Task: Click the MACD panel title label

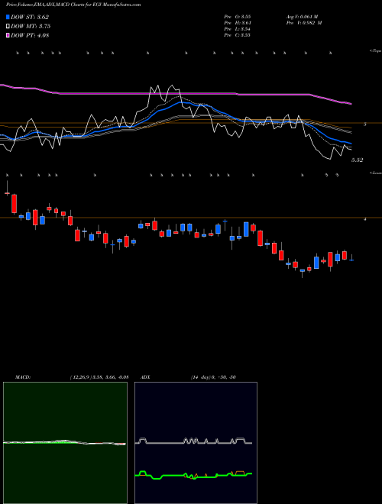Action: [22, 377]
